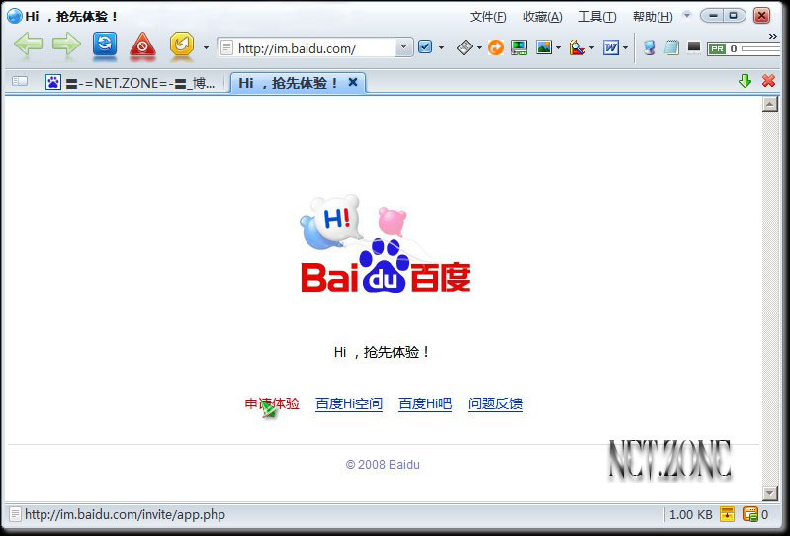
Task: Click the blue computer toolbar icon
Action: (649, 47)
